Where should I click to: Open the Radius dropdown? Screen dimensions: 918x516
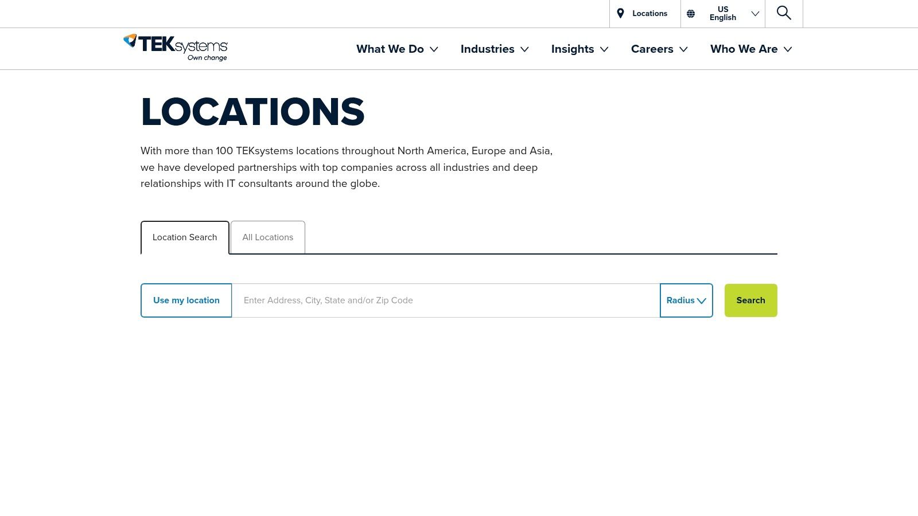point(686,300)
